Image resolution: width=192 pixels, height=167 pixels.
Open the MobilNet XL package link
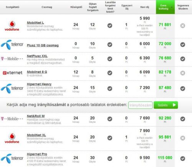point(36,135)
